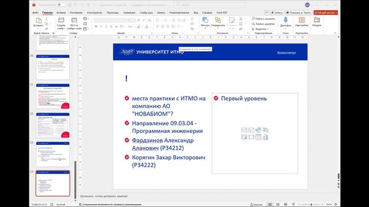Click the search box in the title bar
Image resolution: width=369 pixels, height=207 pixels.
pyautogui.click(x=210, y=5)
